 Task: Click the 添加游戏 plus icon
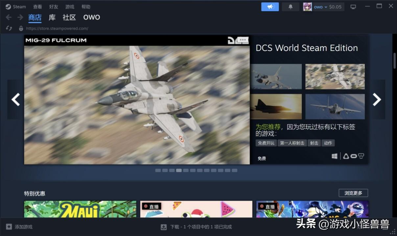[9, 227]
